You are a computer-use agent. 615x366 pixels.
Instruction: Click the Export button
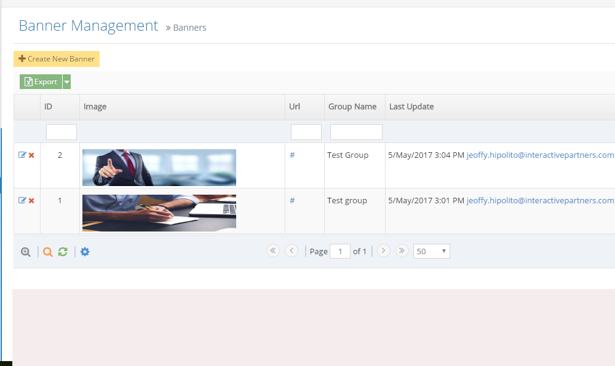(41, 82)
